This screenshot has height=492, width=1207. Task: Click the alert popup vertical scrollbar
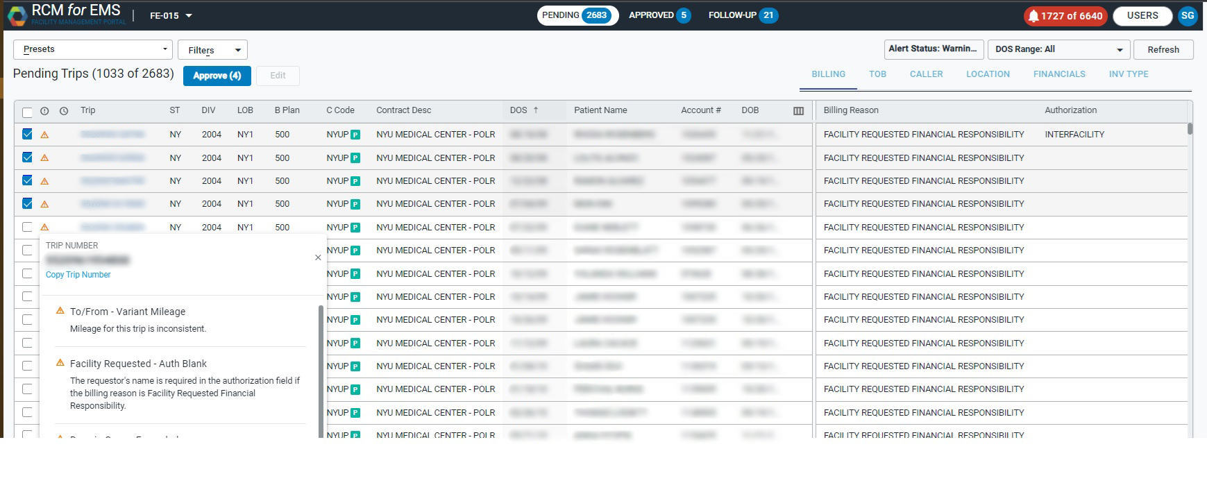[321, 368]
